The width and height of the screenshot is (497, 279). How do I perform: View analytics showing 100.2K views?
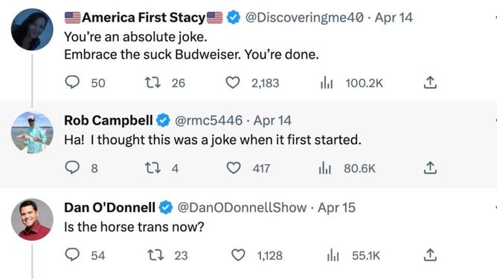[x=326, y=83]
